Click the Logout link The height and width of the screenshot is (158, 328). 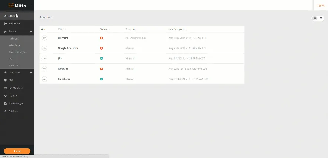(321, 5)
